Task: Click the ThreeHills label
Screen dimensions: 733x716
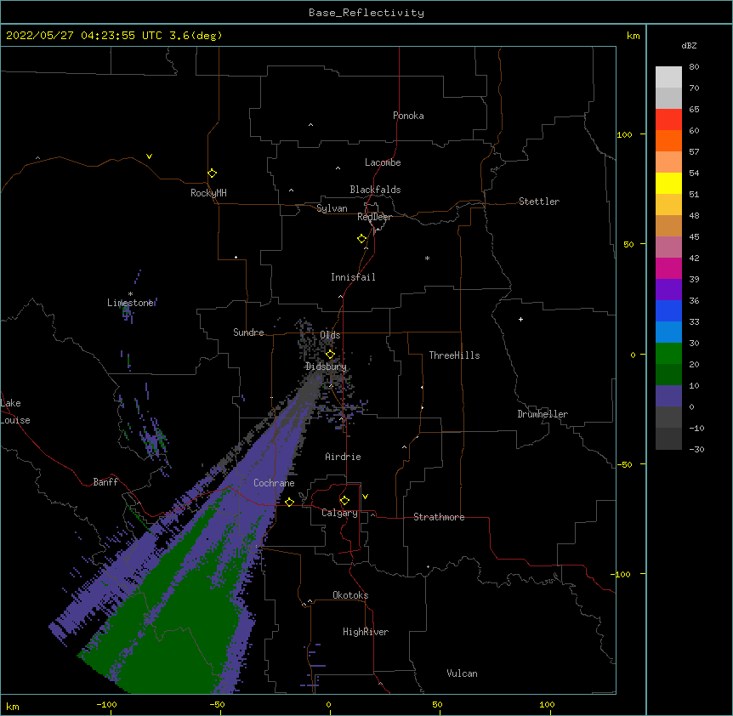Action: (x=454, y=355)
